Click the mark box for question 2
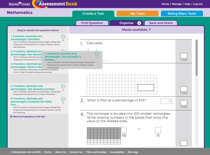 click(x=184, y=89)
